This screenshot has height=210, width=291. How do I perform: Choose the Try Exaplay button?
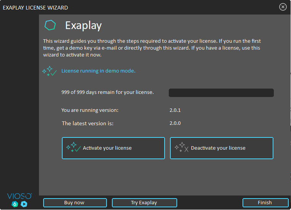click(144, 203)
